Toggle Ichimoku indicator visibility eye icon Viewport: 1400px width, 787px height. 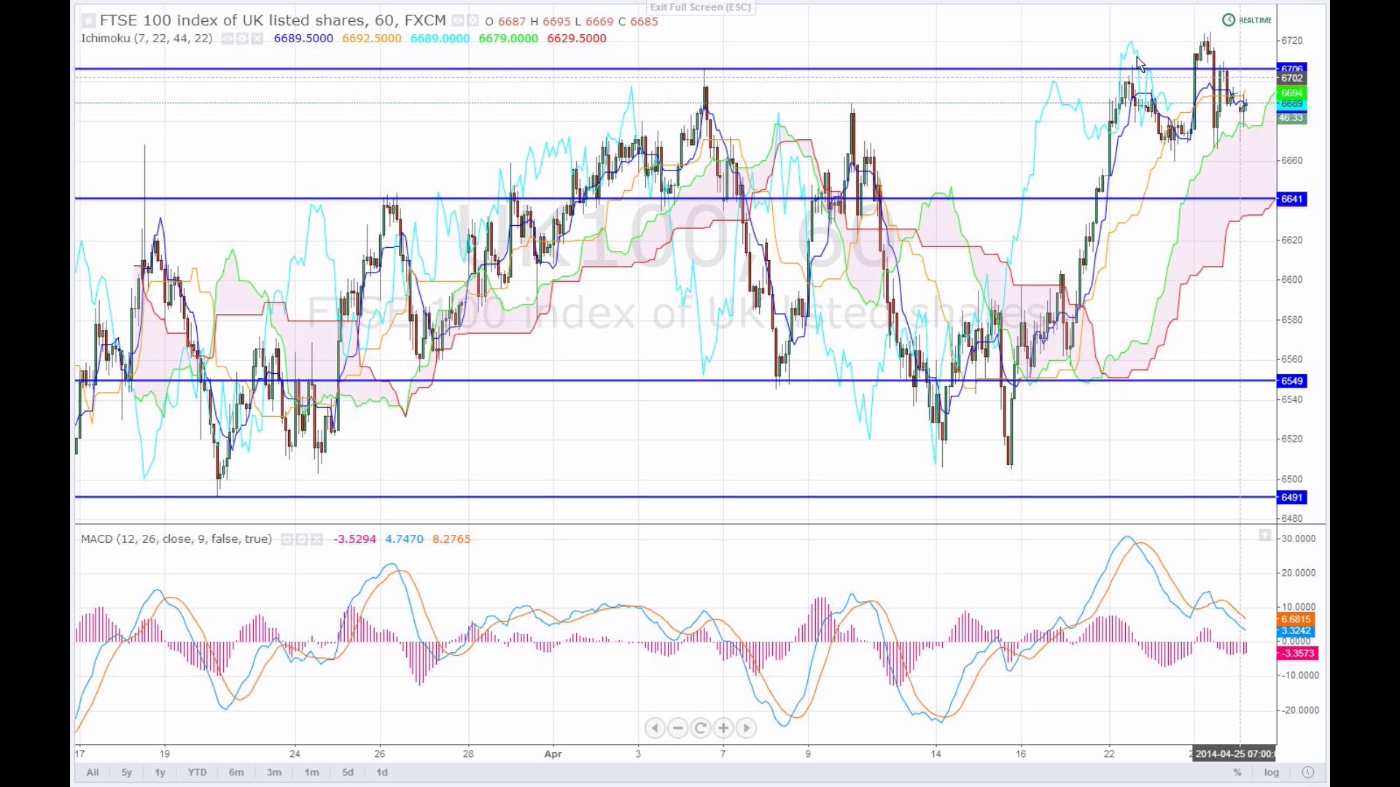[227, 39]
